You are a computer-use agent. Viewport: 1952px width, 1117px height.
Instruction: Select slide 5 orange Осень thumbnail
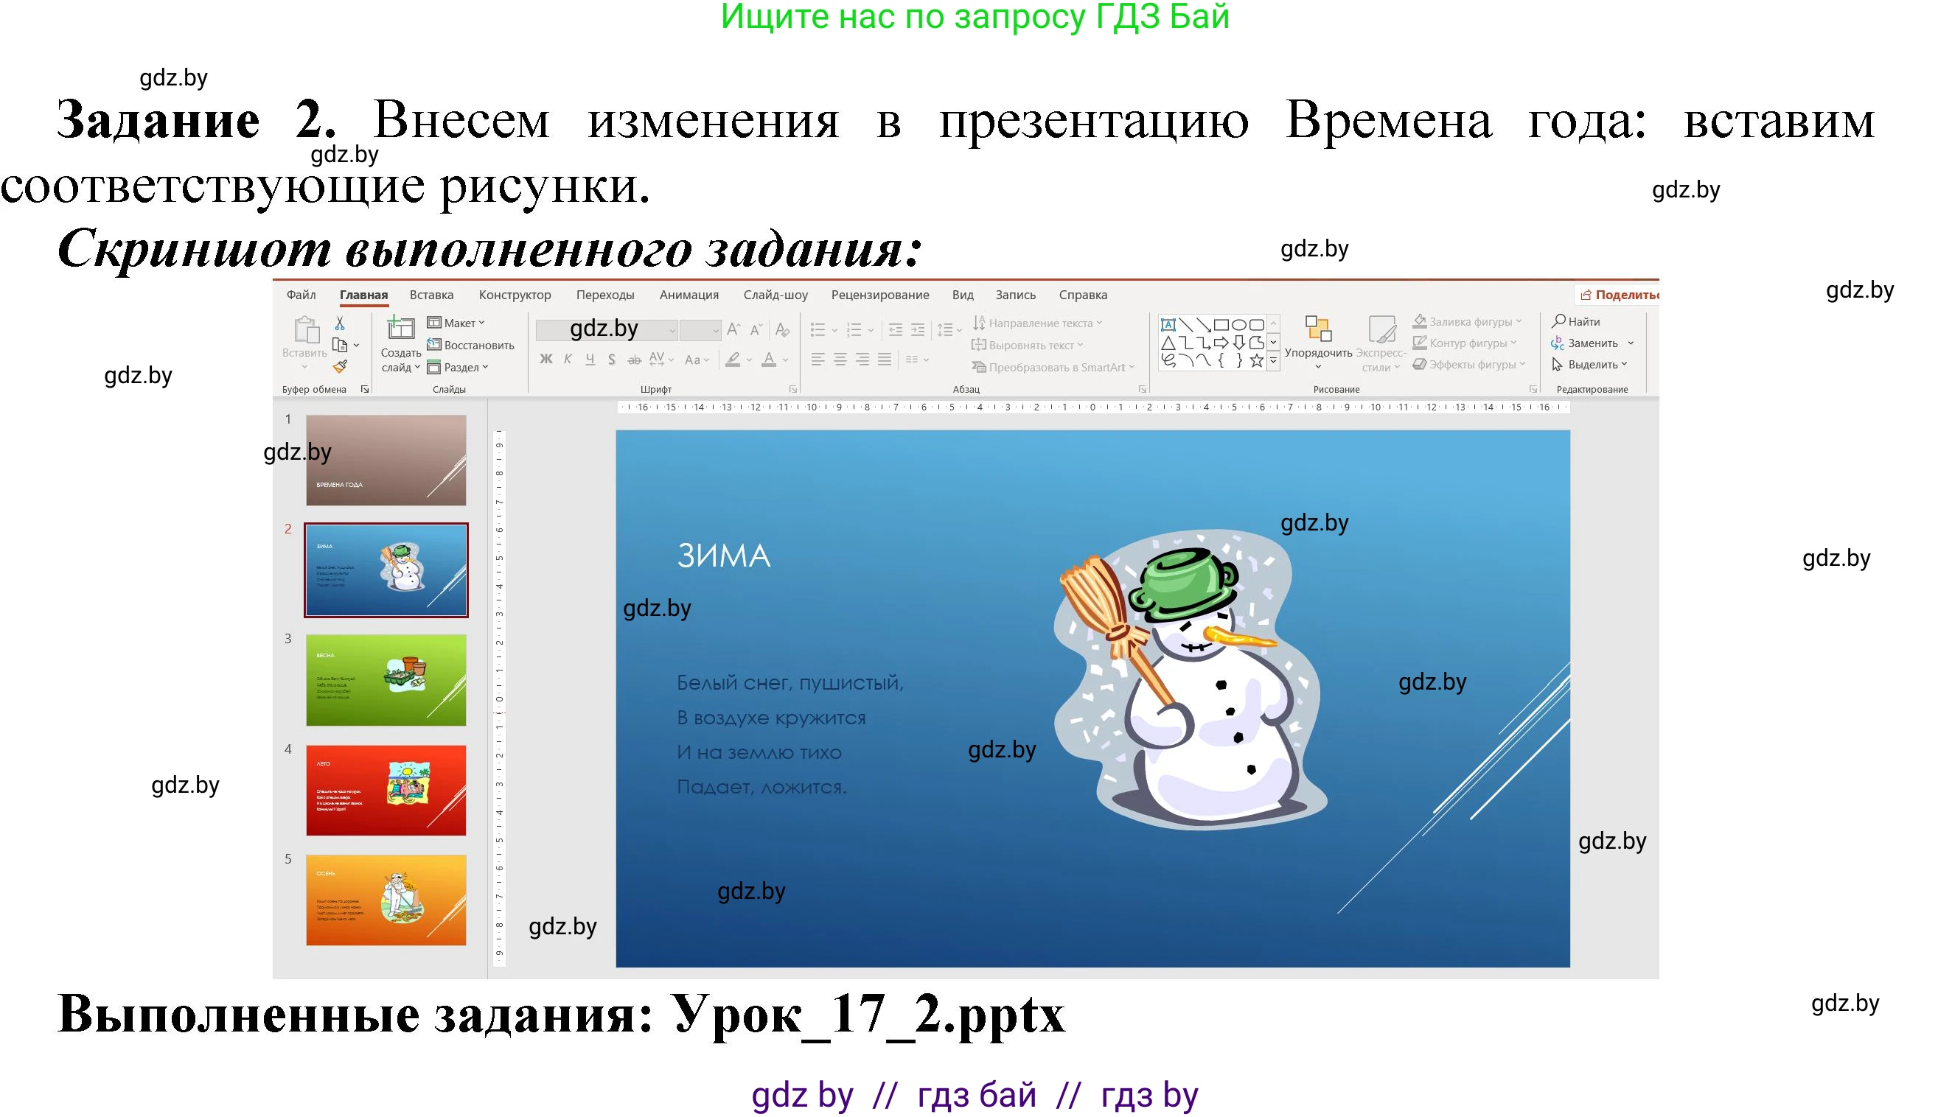tap(386, 900)
